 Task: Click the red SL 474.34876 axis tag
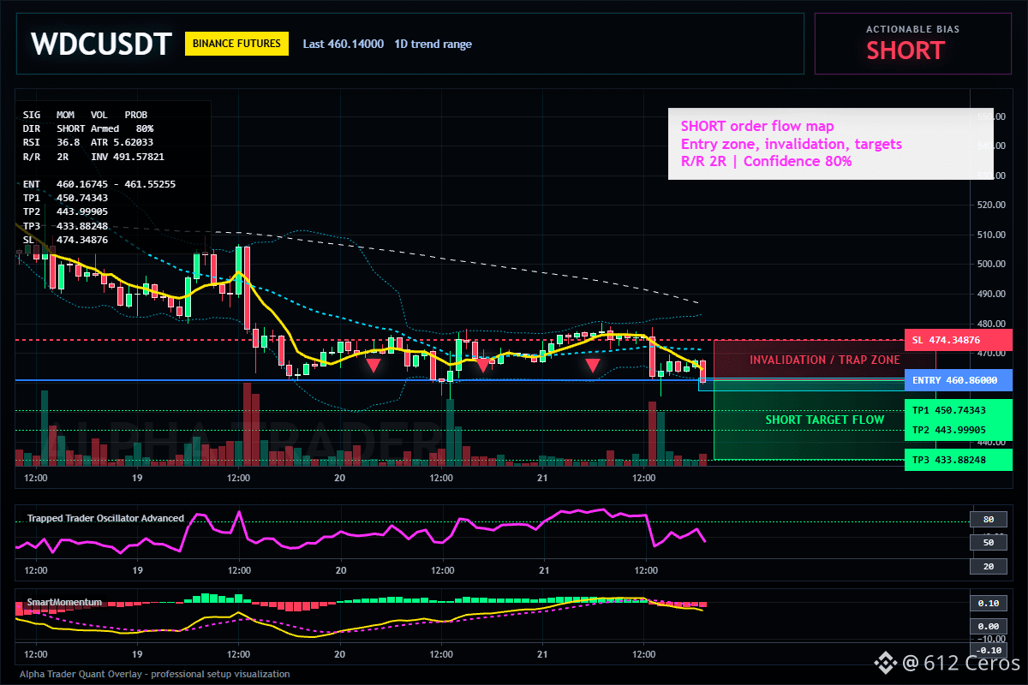click(959, 340)
